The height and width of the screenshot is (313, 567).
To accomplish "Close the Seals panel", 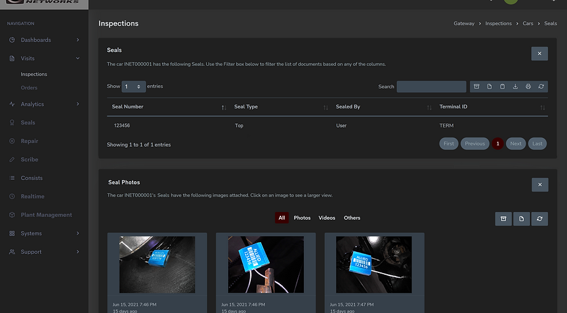I will [539, 54].
